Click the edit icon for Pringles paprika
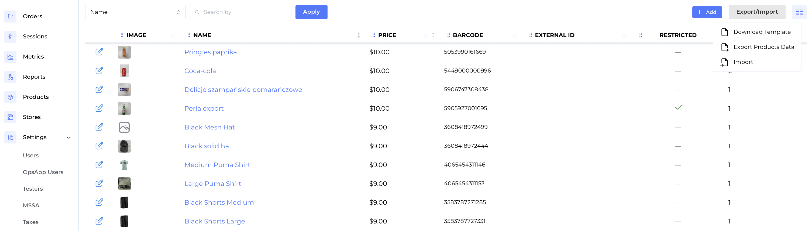Image resolution: width=812 pixels, height=231 pixels. coord(99,52)
